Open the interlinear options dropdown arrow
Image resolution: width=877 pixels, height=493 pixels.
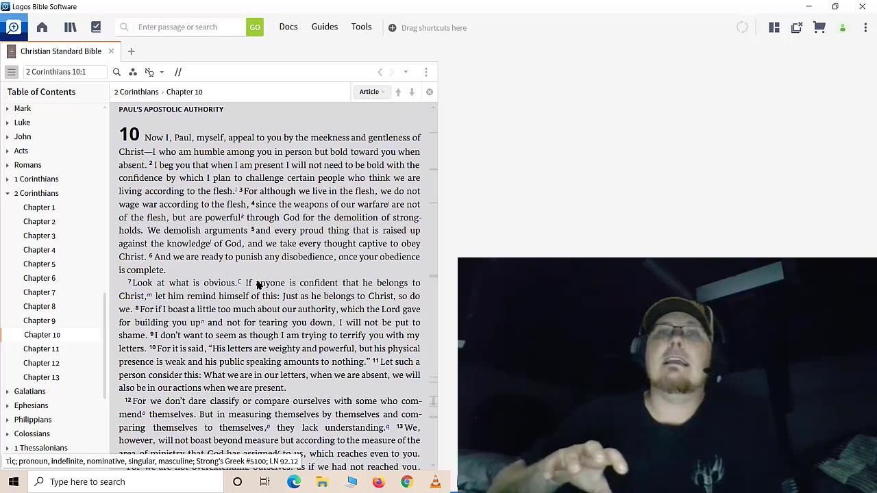click(x=162, y=72)
